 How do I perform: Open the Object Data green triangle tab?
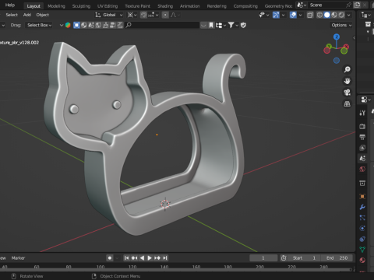tap(362, 250)
